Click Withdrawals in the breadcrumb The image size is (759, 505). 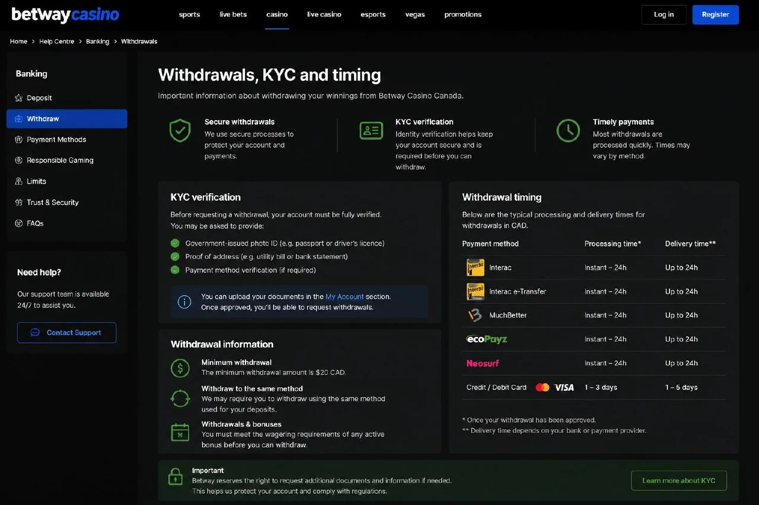(x=139, y=41)
